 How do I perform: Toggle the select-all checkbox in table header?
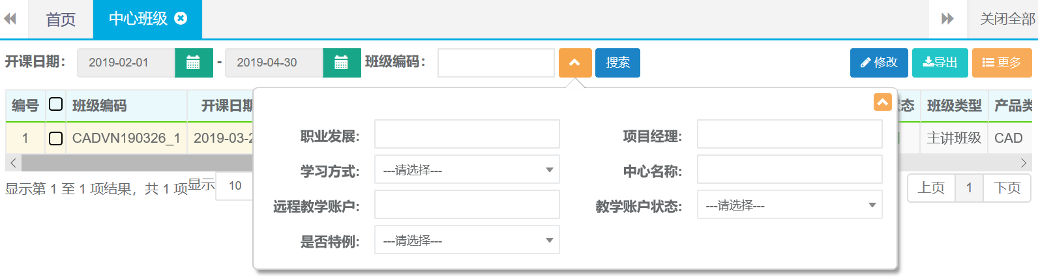[x=55, y=104]
